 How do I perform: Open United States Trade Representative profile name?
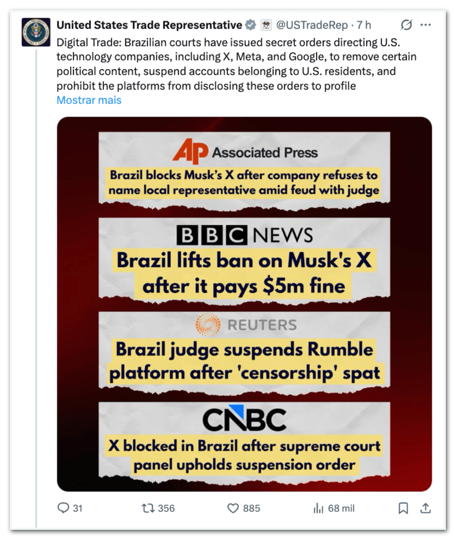point(149,25)
